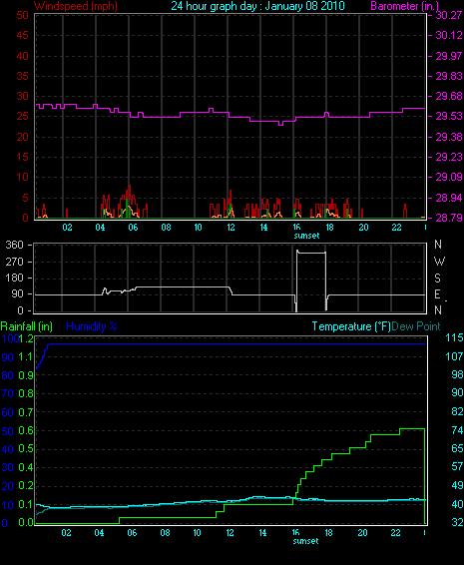Image resolution: width=464 pixels, height=565 pixels.
Task: Click green rainfall axis value 0.7
Action: point(26,412)
